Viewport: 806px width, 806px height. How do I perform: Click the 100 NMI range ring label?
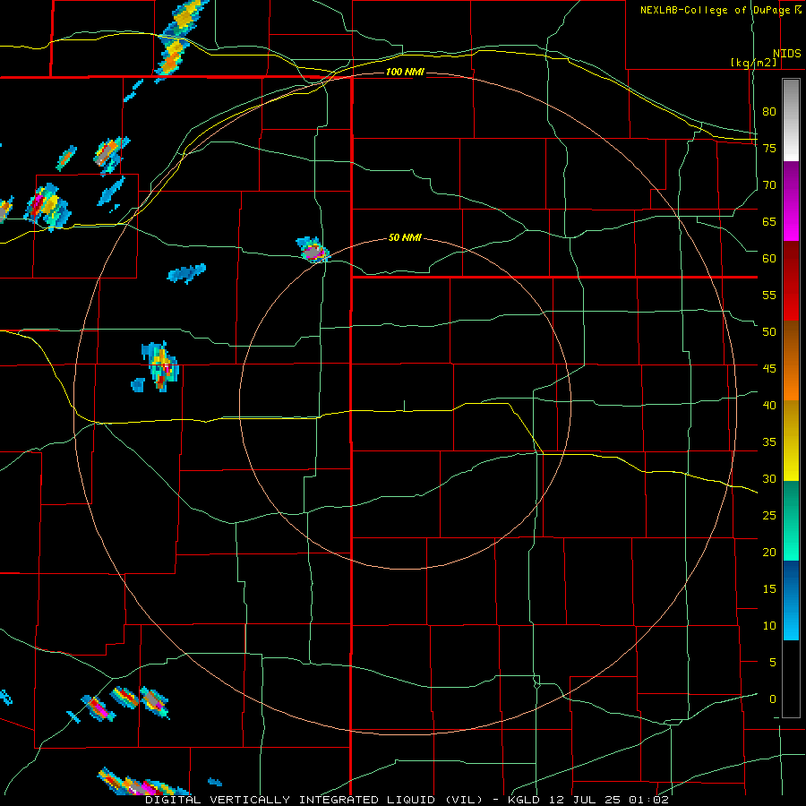[405, 72]
